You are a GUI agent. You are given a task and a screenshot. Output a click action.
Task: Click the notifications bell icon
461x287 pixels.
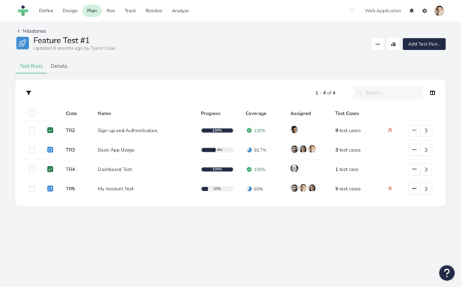coord(411,11)
